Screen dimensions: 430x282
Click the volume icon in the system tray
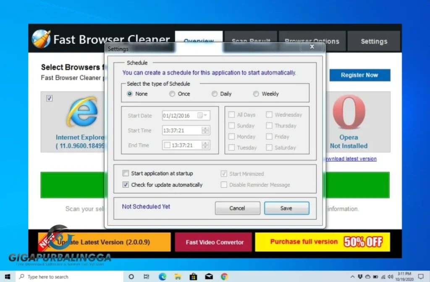(x=390, y=276)
